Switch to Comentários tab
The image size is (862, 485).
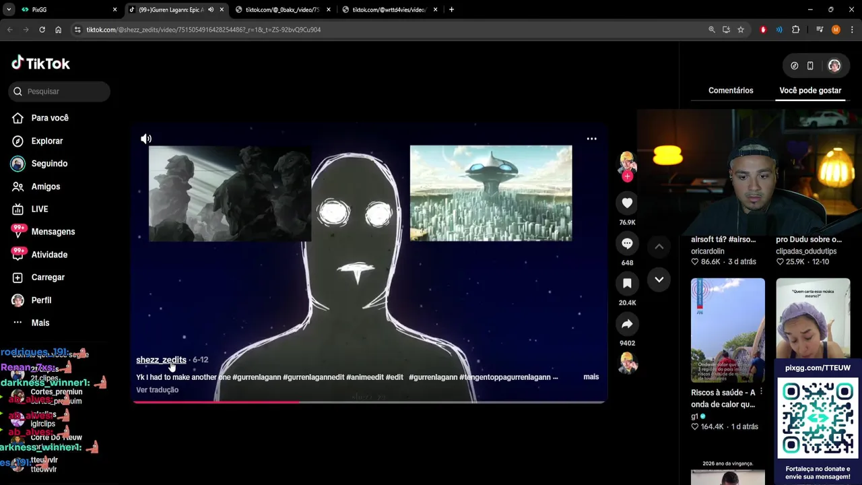coord(731,90)
